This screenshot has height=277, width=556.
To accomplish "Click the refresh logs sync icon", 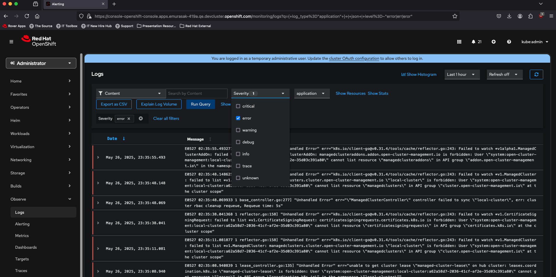I will coord(536,74).
